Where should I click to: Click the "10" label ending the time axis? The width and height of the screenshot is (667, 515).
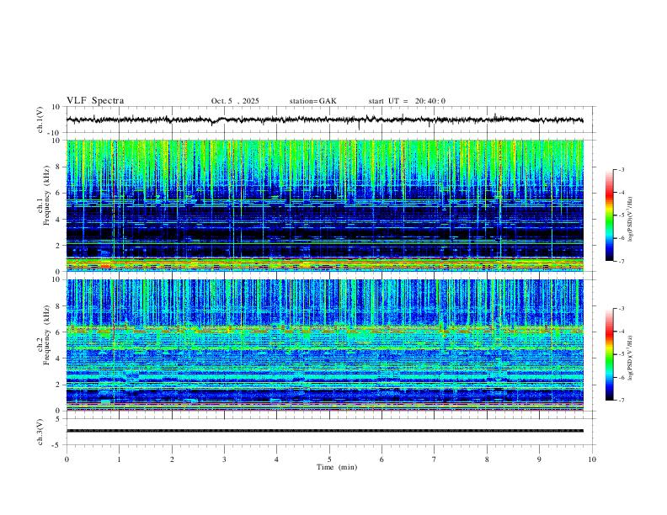tap(592, 459)
